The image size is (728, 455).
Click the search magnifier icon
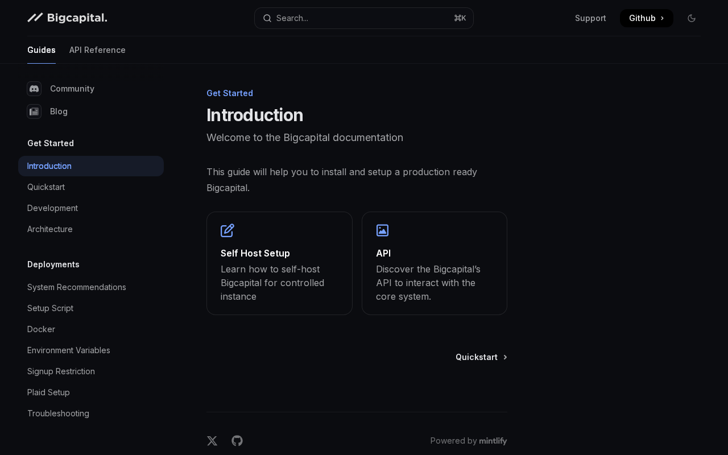click(x=267, y=18)
